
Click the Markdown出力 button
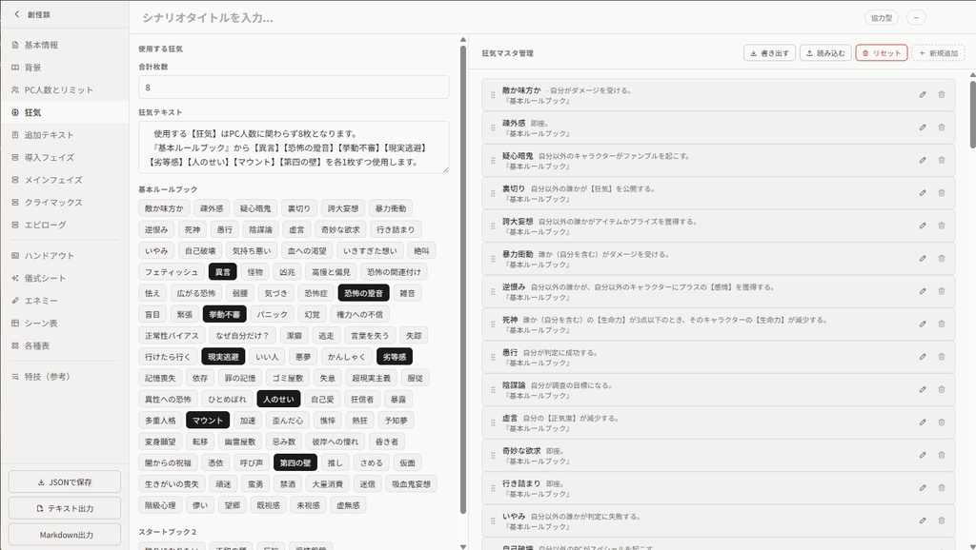65,535
